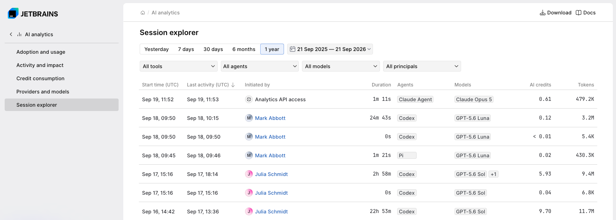Image resolution: width=616 pixels, height=220 pixels.
Task: Click the Tokens column header
Action: 586,84
